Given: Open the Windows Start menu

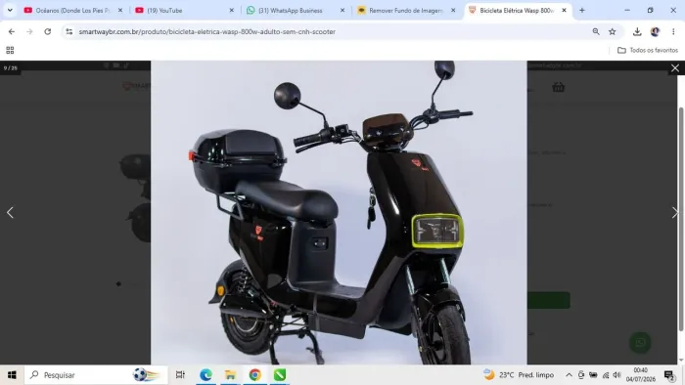Looking at the screenshot, I should coord(12,375).
